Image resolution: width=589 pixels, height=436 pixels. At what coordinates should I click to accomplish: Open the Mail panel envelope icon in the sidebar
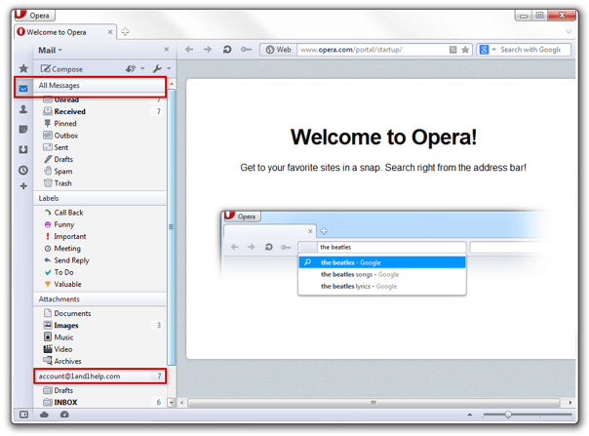(23, 89)
